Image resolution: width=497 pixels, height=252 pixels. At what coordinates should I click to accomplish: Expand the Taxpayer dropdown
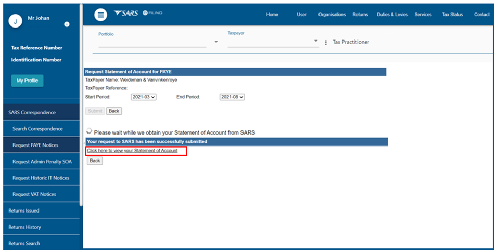[x=315, y=41]
